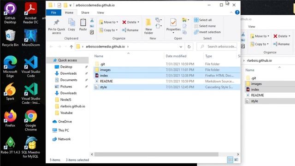Viewport: 295px width, 166px height.
Task: Click the Properties icon in the Open group
Action: click(x=173, y=23)
